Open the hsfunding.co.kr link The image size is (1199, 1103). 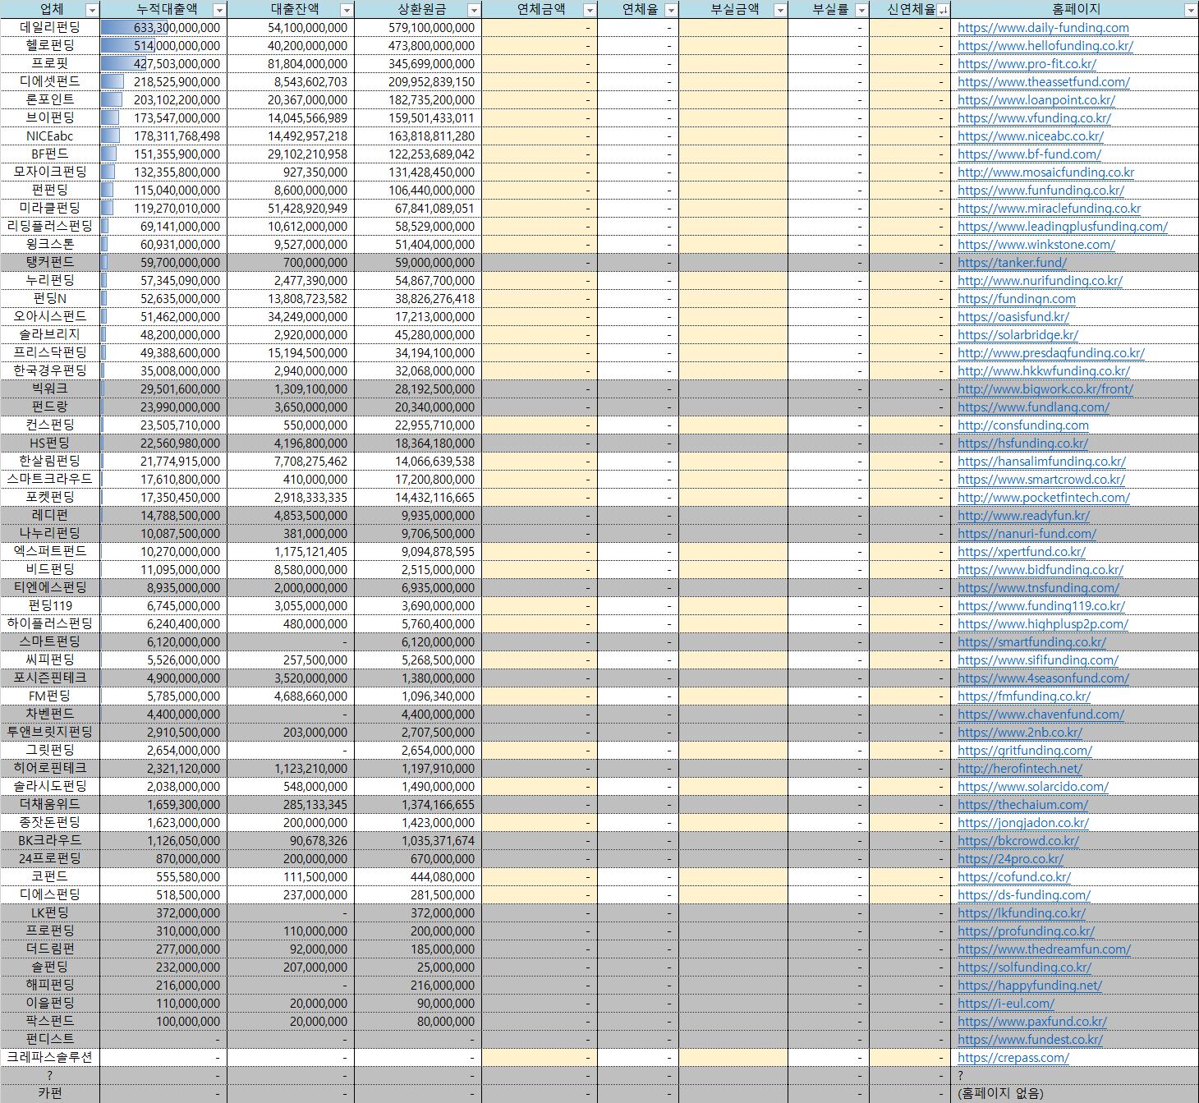tap(1022, 443)
